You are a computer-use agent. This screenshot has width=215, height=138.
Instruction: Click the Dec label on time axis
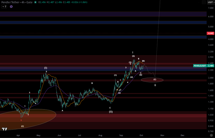[182, 135]
